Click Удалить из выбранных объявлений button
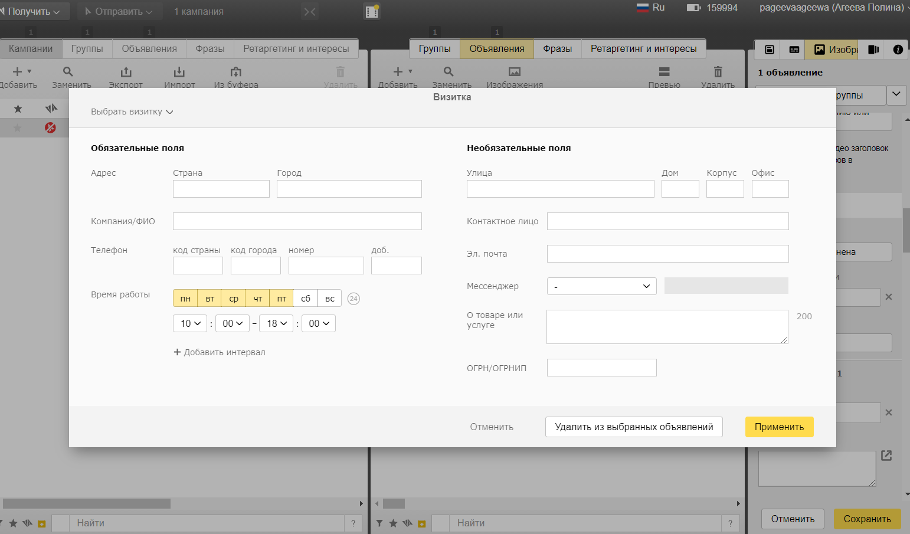This screenshot has width=910, height=534. click(x=634, y=427)
